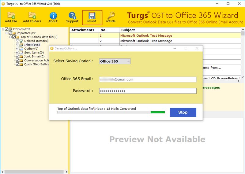Click the Add File toolbar icon

(11, 15)
